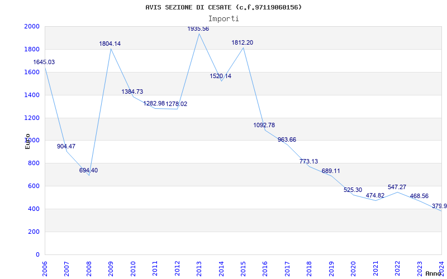Select the 2013 x-axis year label
The image size is (447, 279).
pyautogui.click(x=199, y=268)
